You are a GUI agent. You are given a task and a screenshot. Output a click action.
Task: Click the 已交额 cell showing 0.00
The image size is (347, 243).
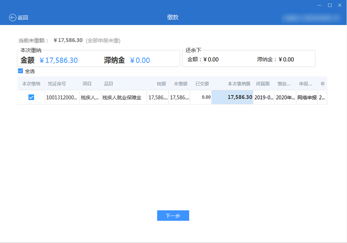[x=206, y=97]
